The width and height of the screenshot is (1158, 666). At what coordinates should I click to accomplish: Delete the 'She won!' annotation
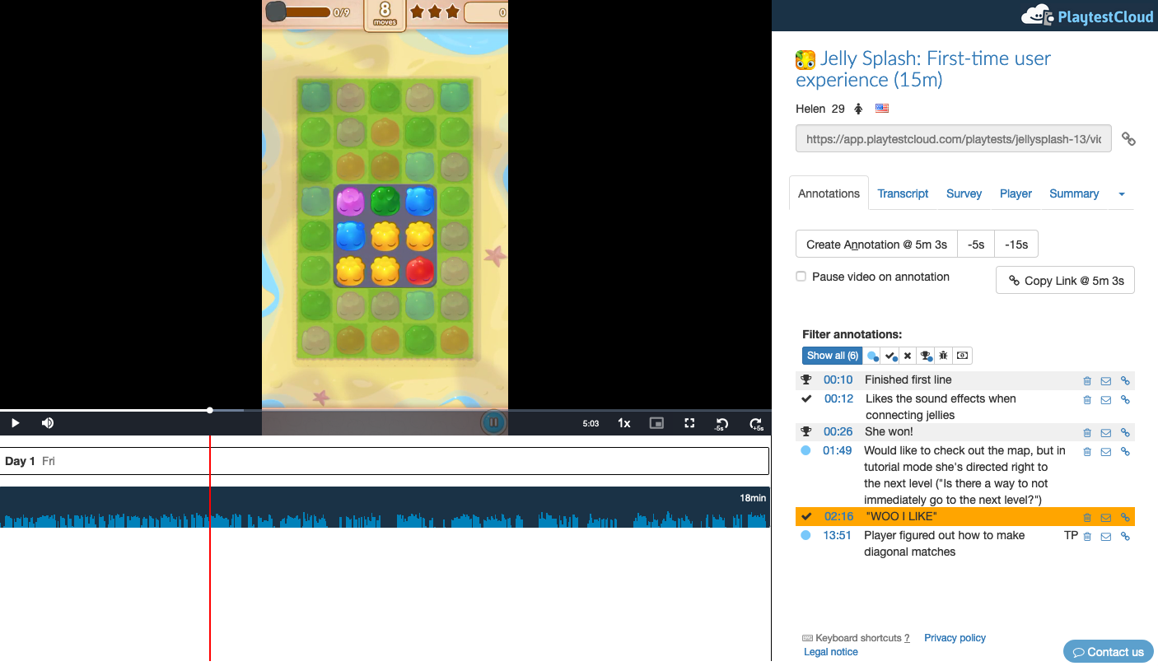pyautogui.click(x=1087, y=433)
